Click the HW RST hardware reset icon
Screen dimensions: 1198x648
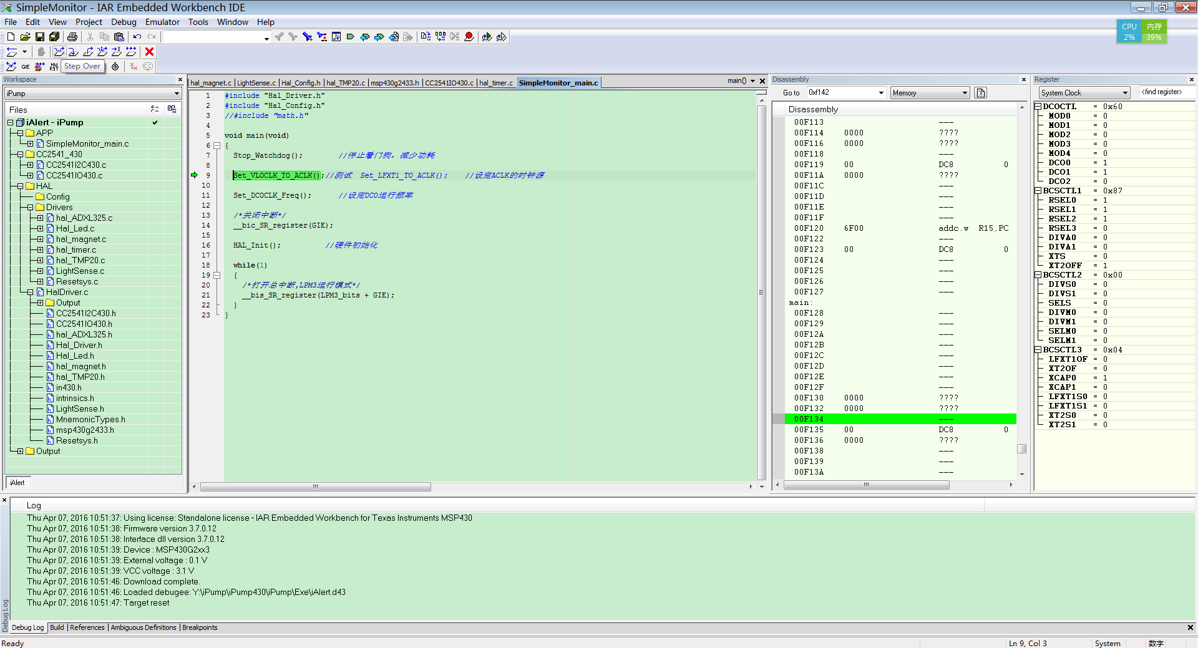[54, 67]
